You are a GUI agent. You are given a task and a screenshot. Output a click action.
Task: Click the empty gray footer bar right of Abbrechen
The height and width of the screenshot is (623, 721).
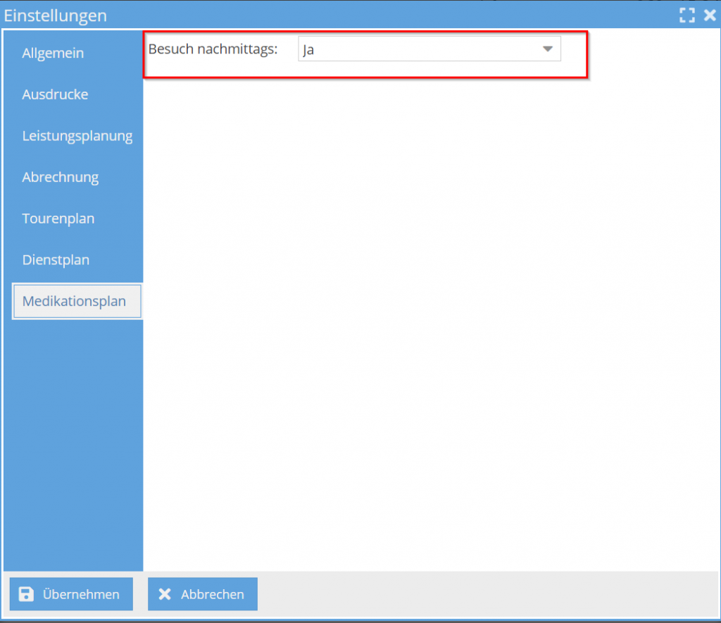486,594
